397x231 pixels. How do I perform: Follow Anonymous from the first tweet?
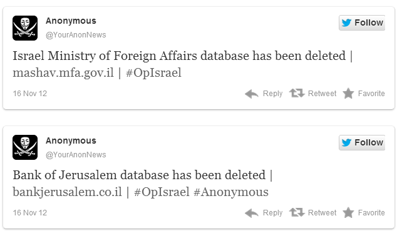[x=362, y=22]
